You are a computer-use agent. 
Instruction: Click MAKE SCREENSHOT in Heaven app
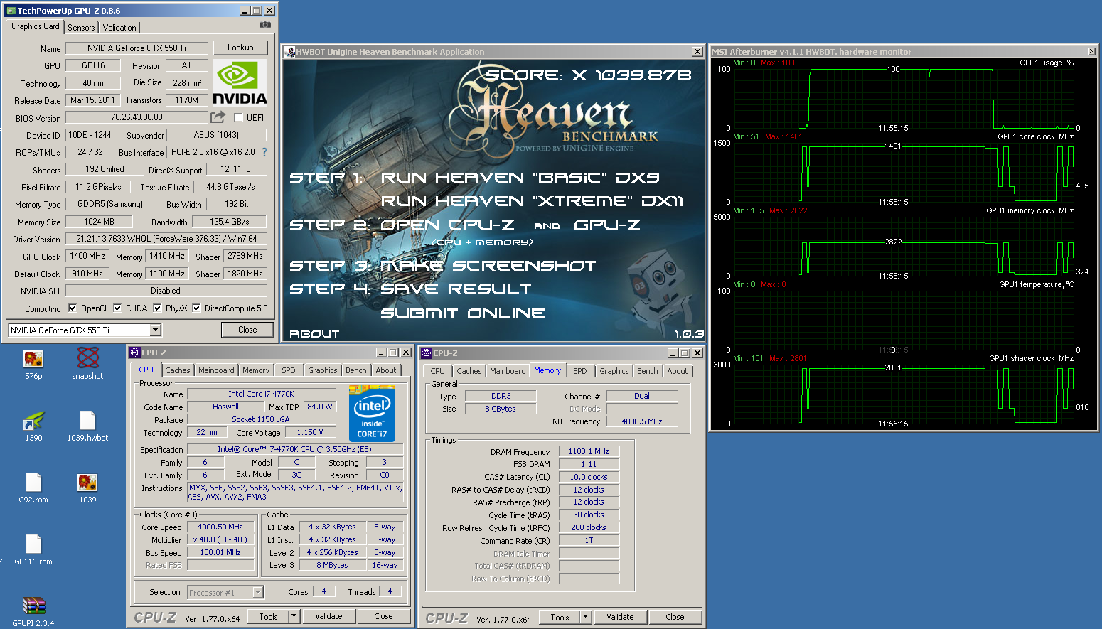coord(488,266)
